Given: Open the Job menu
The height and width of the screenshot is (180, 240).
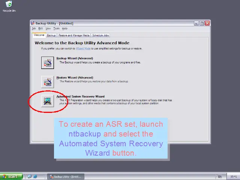Looking at the screenshot, I should pos(34,28).
